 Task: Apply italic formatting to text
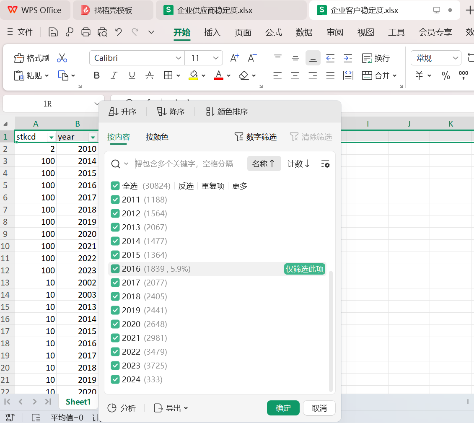pos(114,75)
